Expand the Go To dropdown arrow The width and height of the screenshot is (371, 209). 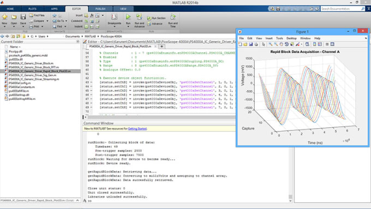[x=66, y=21]
